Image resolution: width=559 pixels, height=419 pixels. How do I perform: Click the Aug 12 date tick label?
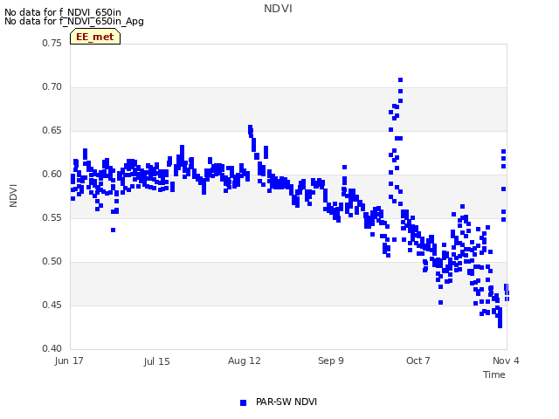tap(245, 361)
